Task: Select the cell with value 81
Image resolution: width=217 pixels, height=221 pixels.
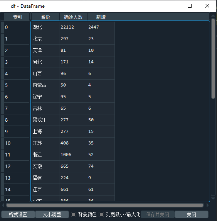Action: coord(73,50)
